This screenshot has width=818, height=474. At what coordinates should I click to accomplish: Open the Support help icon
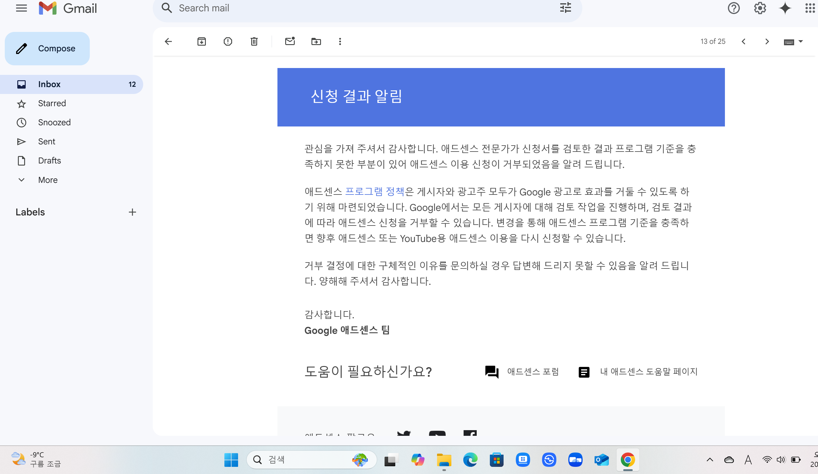734,8
